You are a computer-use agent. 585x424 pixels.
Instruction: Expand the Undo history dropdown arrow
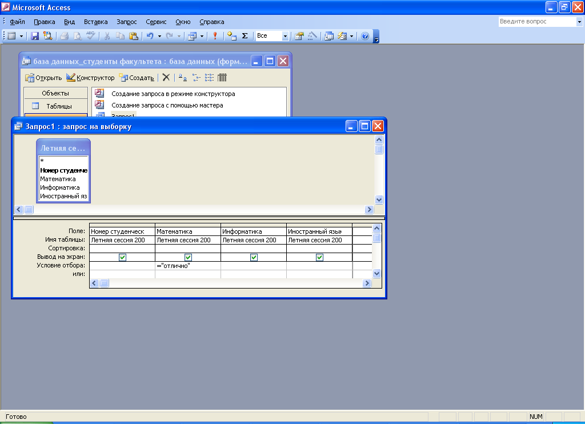[x=159, y=36]
